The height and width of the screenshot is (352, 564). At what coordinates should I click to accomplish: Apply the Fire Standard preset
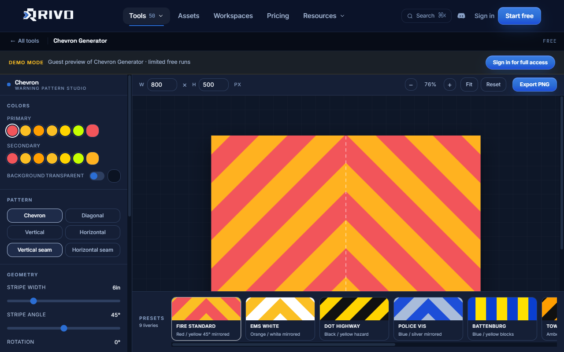[x=206, y=319]
